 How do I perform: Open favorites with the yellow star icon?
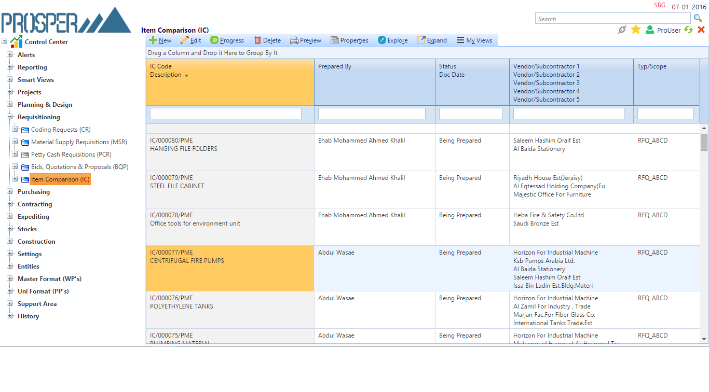coord(636,30)
